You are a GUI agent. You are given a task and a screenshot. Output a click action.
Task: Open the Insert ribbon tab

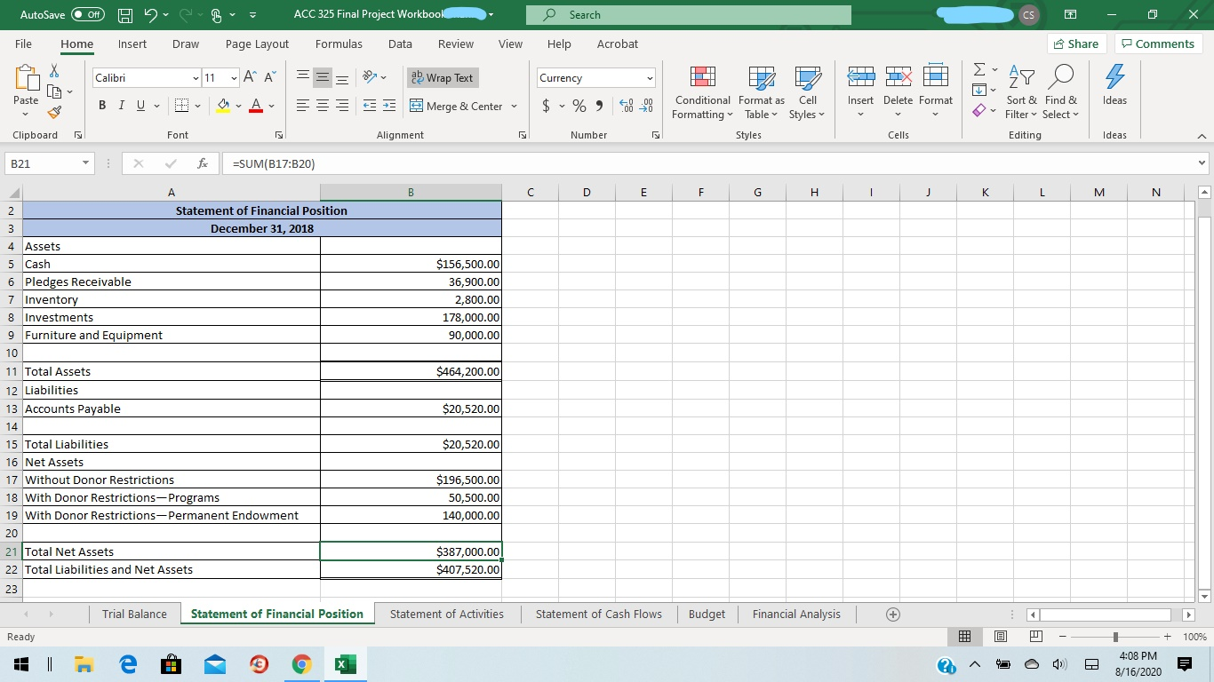click(132, 44)
